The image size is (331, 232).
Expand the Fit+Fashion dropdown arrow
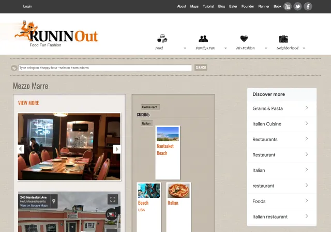tap(266, 48)
